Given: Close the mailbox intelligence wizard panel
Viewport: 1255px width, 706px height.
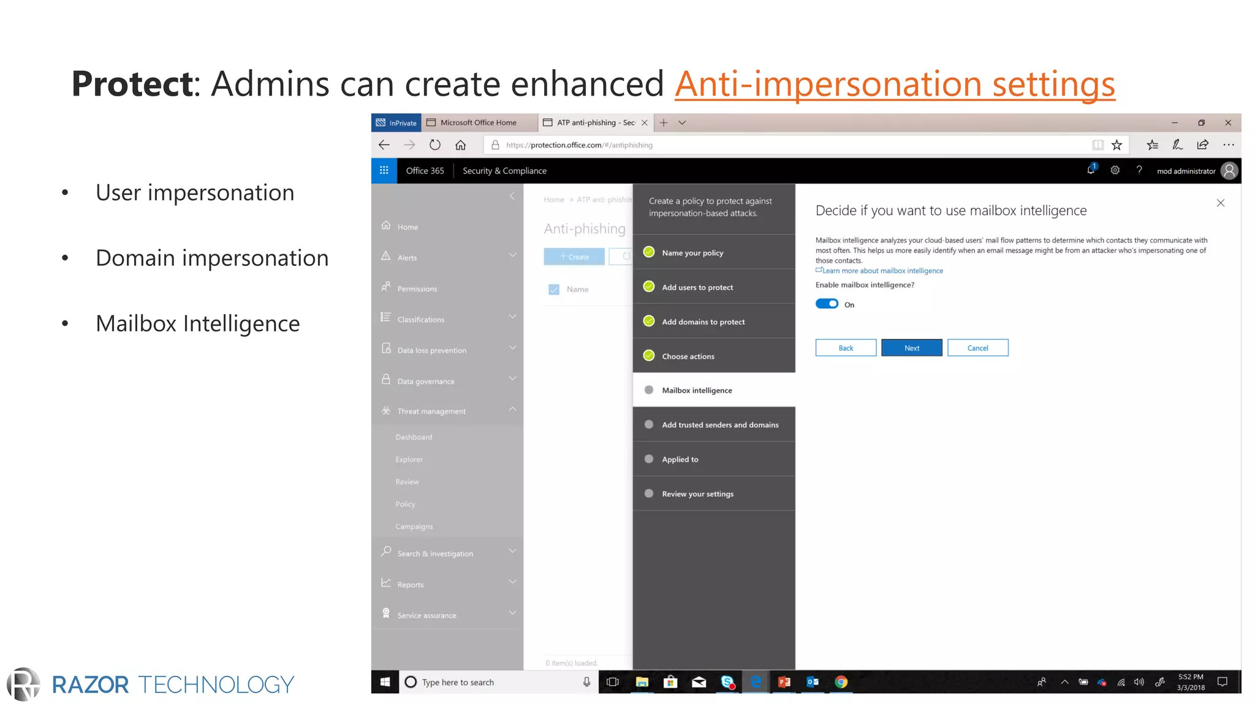Looking at the screenshot, I should (1221, 203).
